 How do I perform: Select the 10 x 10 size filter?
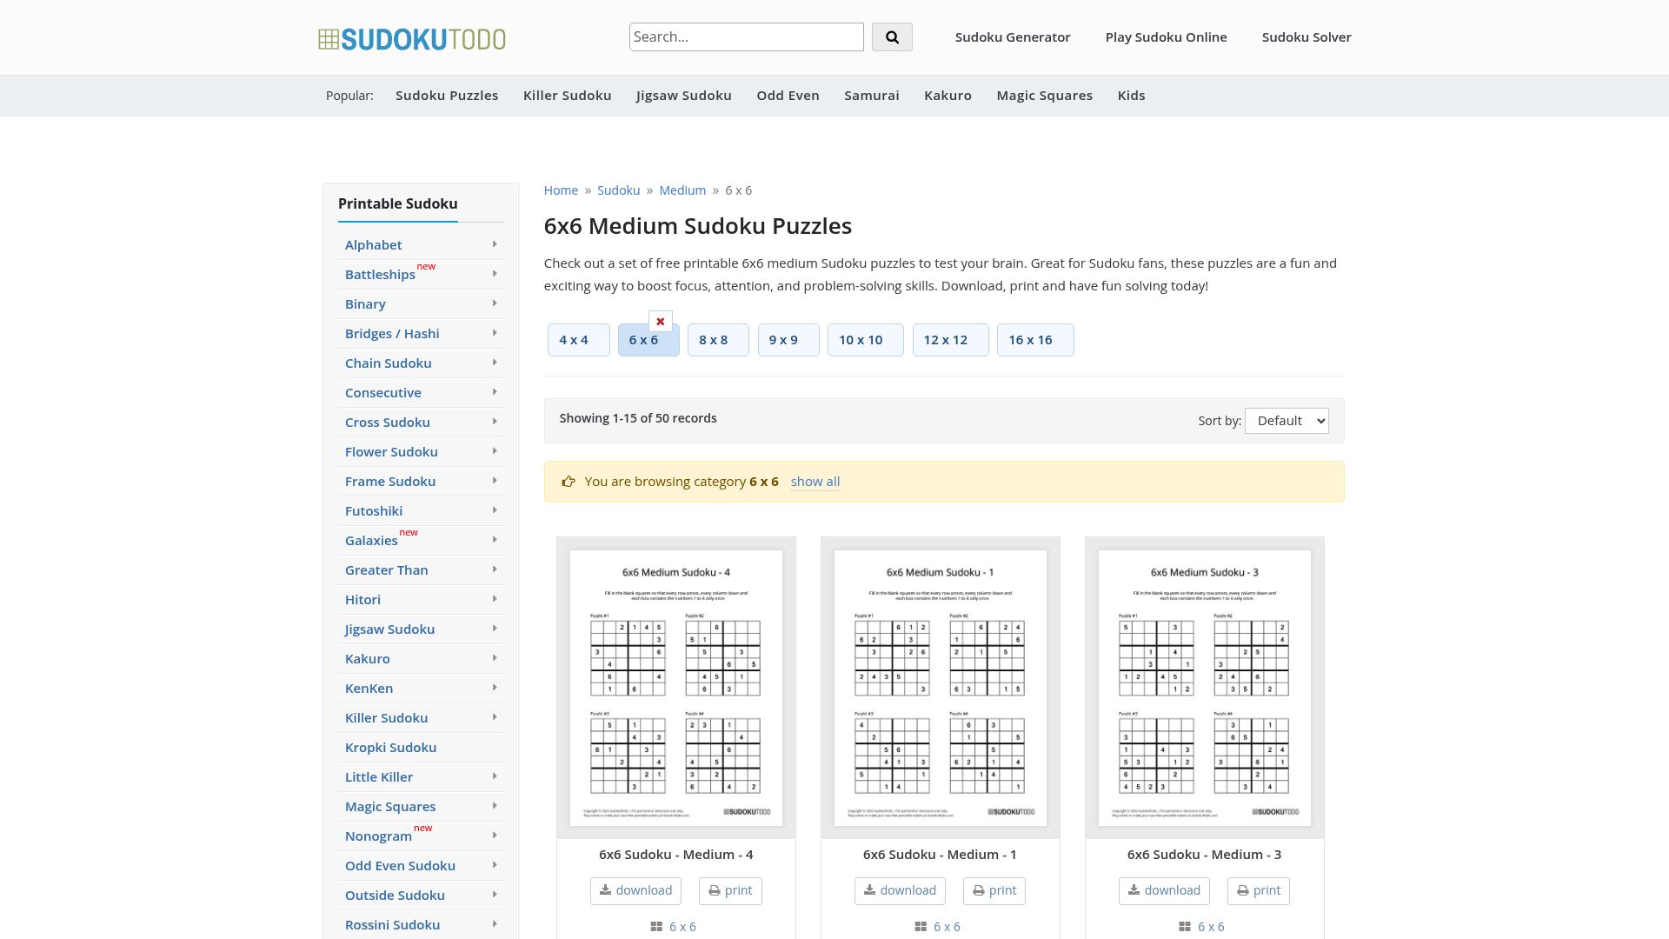(865, 340)
